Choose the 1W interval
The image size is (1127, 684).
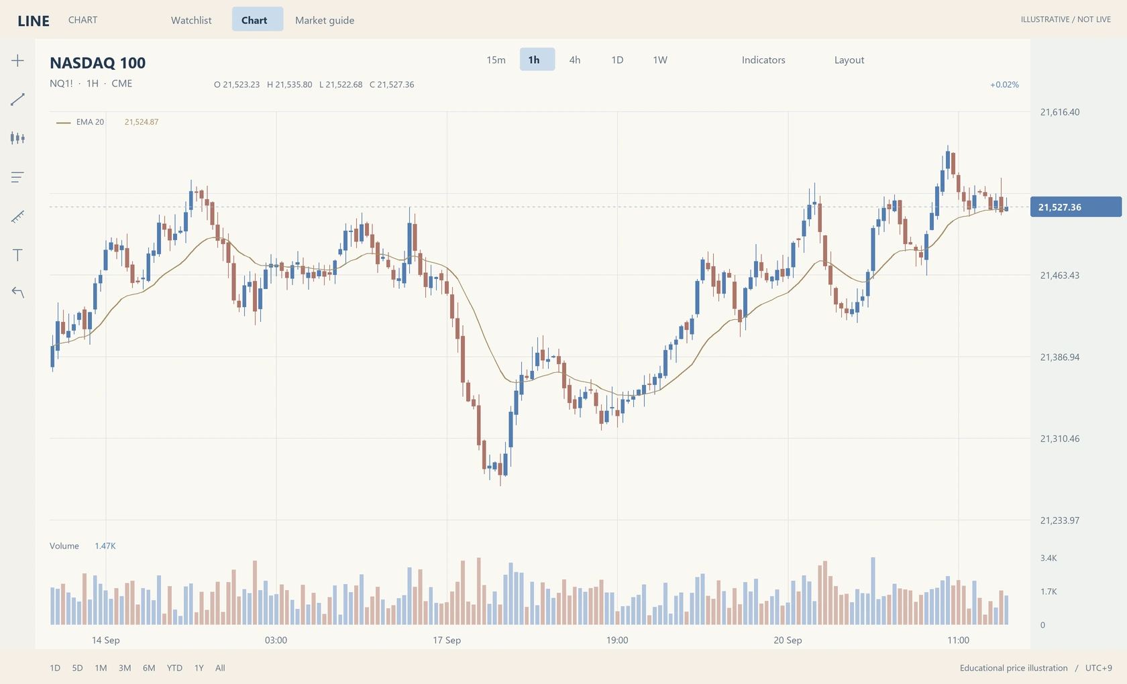click(660, 60)
